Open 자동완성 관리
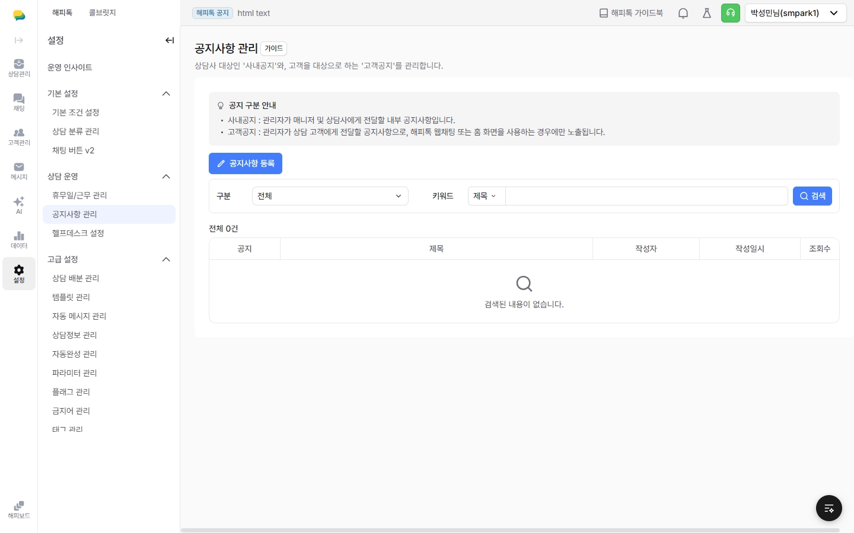854x533 pixels. (109, 354)
